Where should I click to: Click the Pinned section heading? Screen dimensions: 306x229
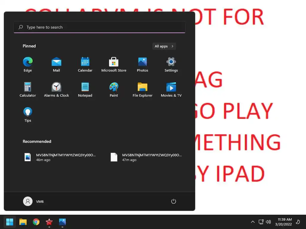29,46
